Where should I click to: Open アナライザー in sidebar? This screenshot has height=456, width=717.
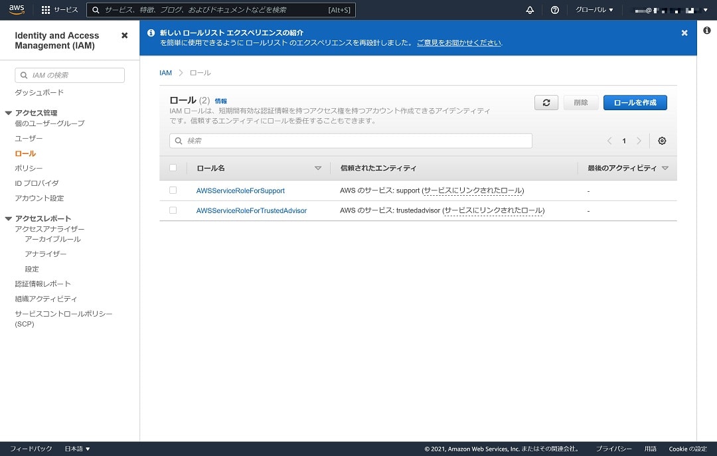tap(45, 254)
